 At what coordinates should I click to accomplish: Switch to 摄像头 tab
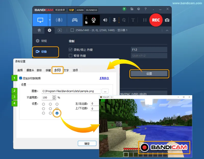point(30,70)
